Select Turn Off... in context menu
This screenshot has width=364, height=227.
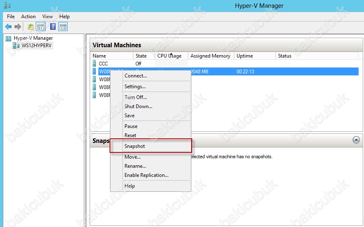click(x=150, y=97)
